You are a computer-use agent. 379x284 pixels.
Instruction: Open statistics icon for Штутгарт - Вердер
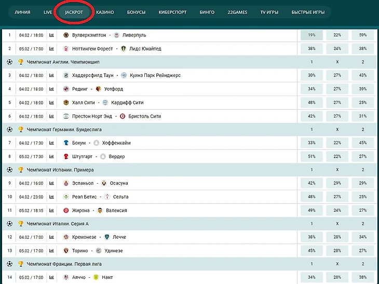[x=51, y=157]
